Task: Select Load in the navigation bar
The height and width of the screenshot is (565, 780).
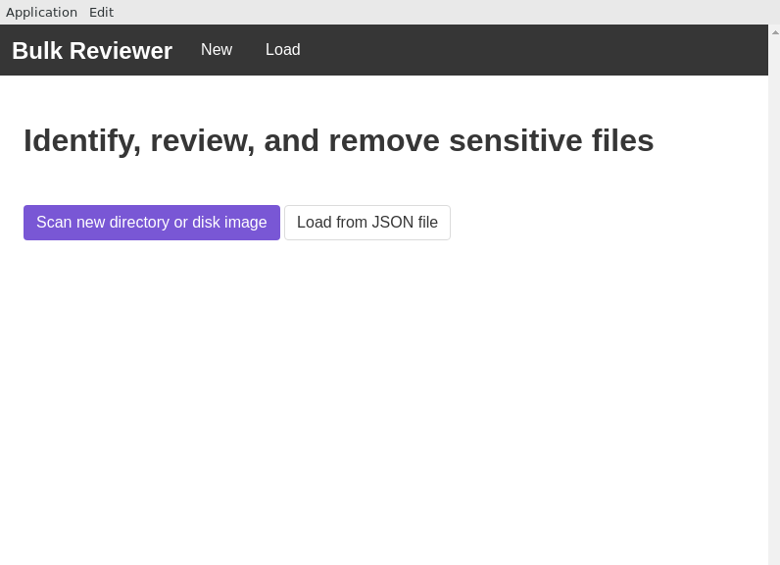Action: pyautogui.click(x=282, y=50)
